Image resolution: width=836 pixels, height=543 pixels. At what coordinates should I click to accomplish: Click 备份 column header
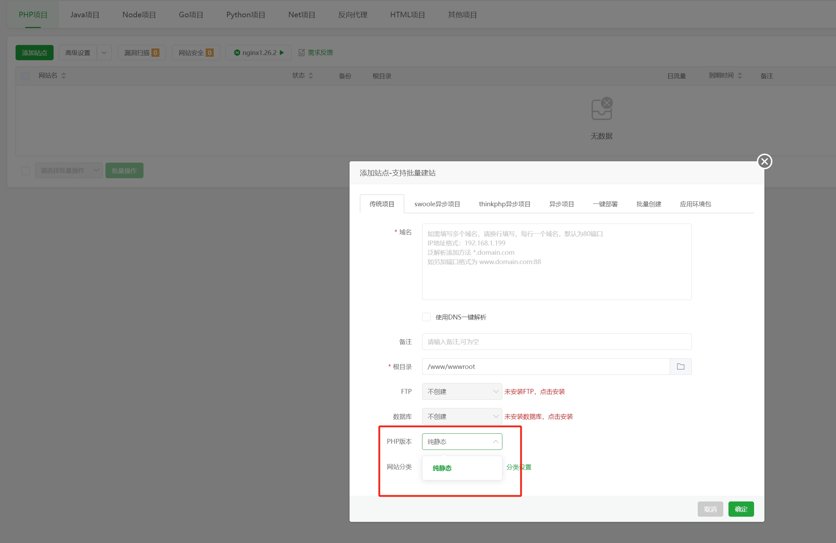345,76
